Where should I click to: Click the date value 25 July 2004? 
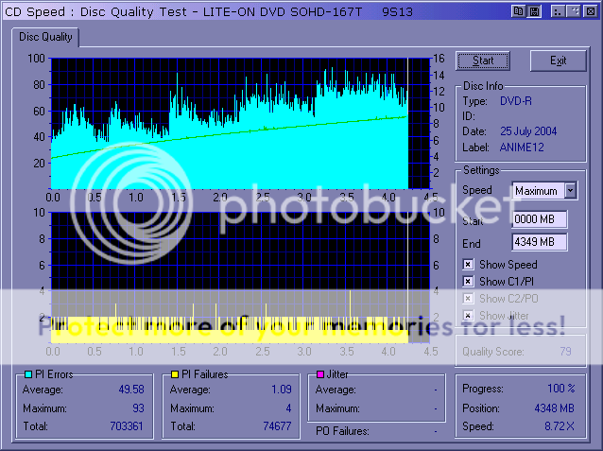coord(528,131)
